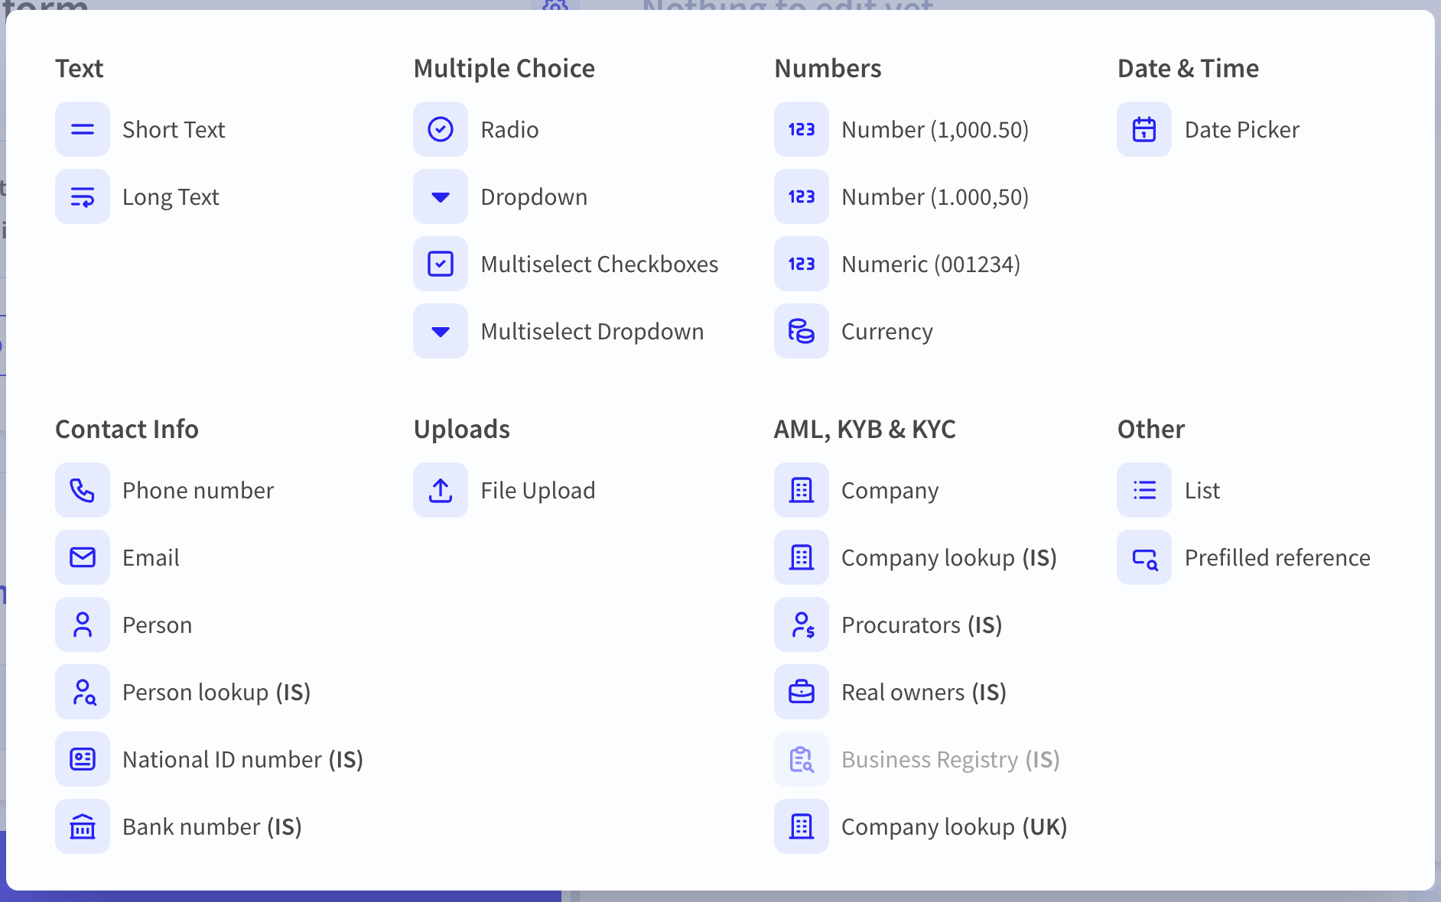1441x902 pixels.
Task: Click the List field icon
Action: (1144, 490)
